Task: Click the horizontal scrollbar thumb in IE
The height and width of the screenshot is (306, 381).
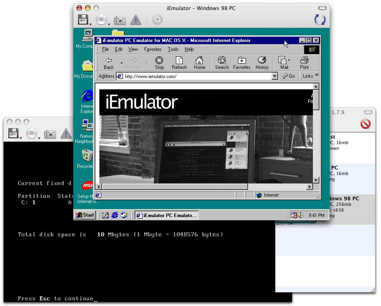Action: pyautogui.click(x=175, y=187)
